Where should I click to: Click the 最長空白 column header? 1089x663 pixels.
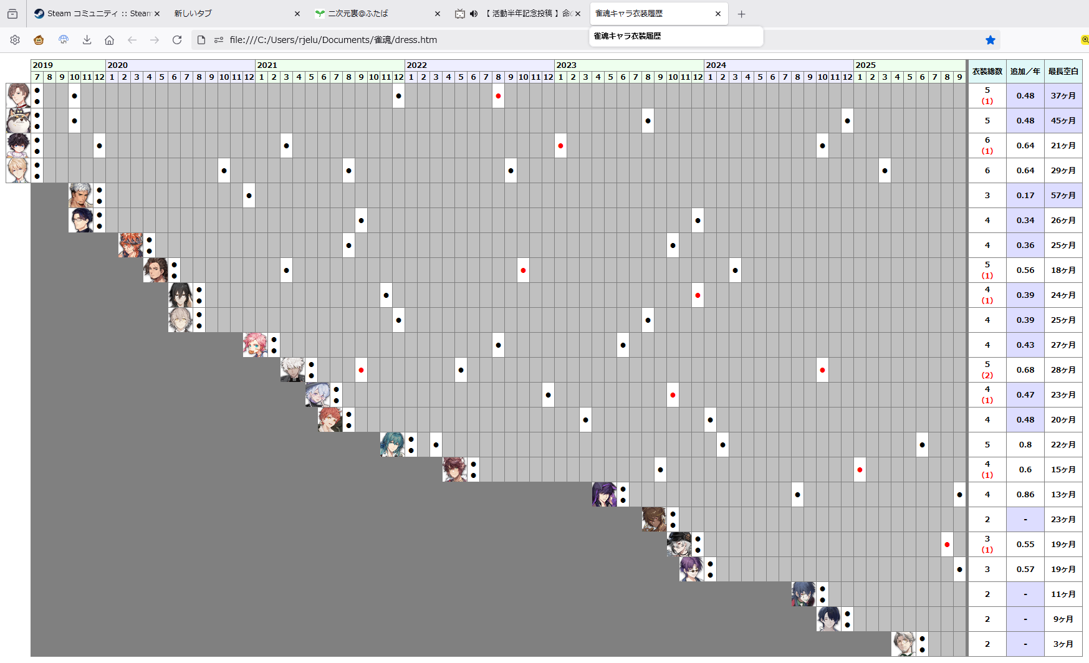(1063, 72)
